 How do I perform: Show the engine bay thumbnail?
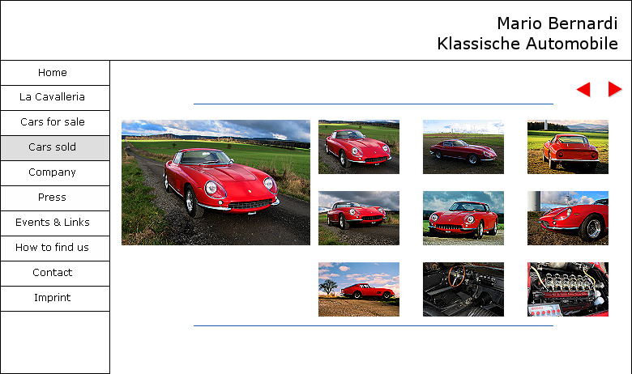pyautogui.click(x=567, y=290)
